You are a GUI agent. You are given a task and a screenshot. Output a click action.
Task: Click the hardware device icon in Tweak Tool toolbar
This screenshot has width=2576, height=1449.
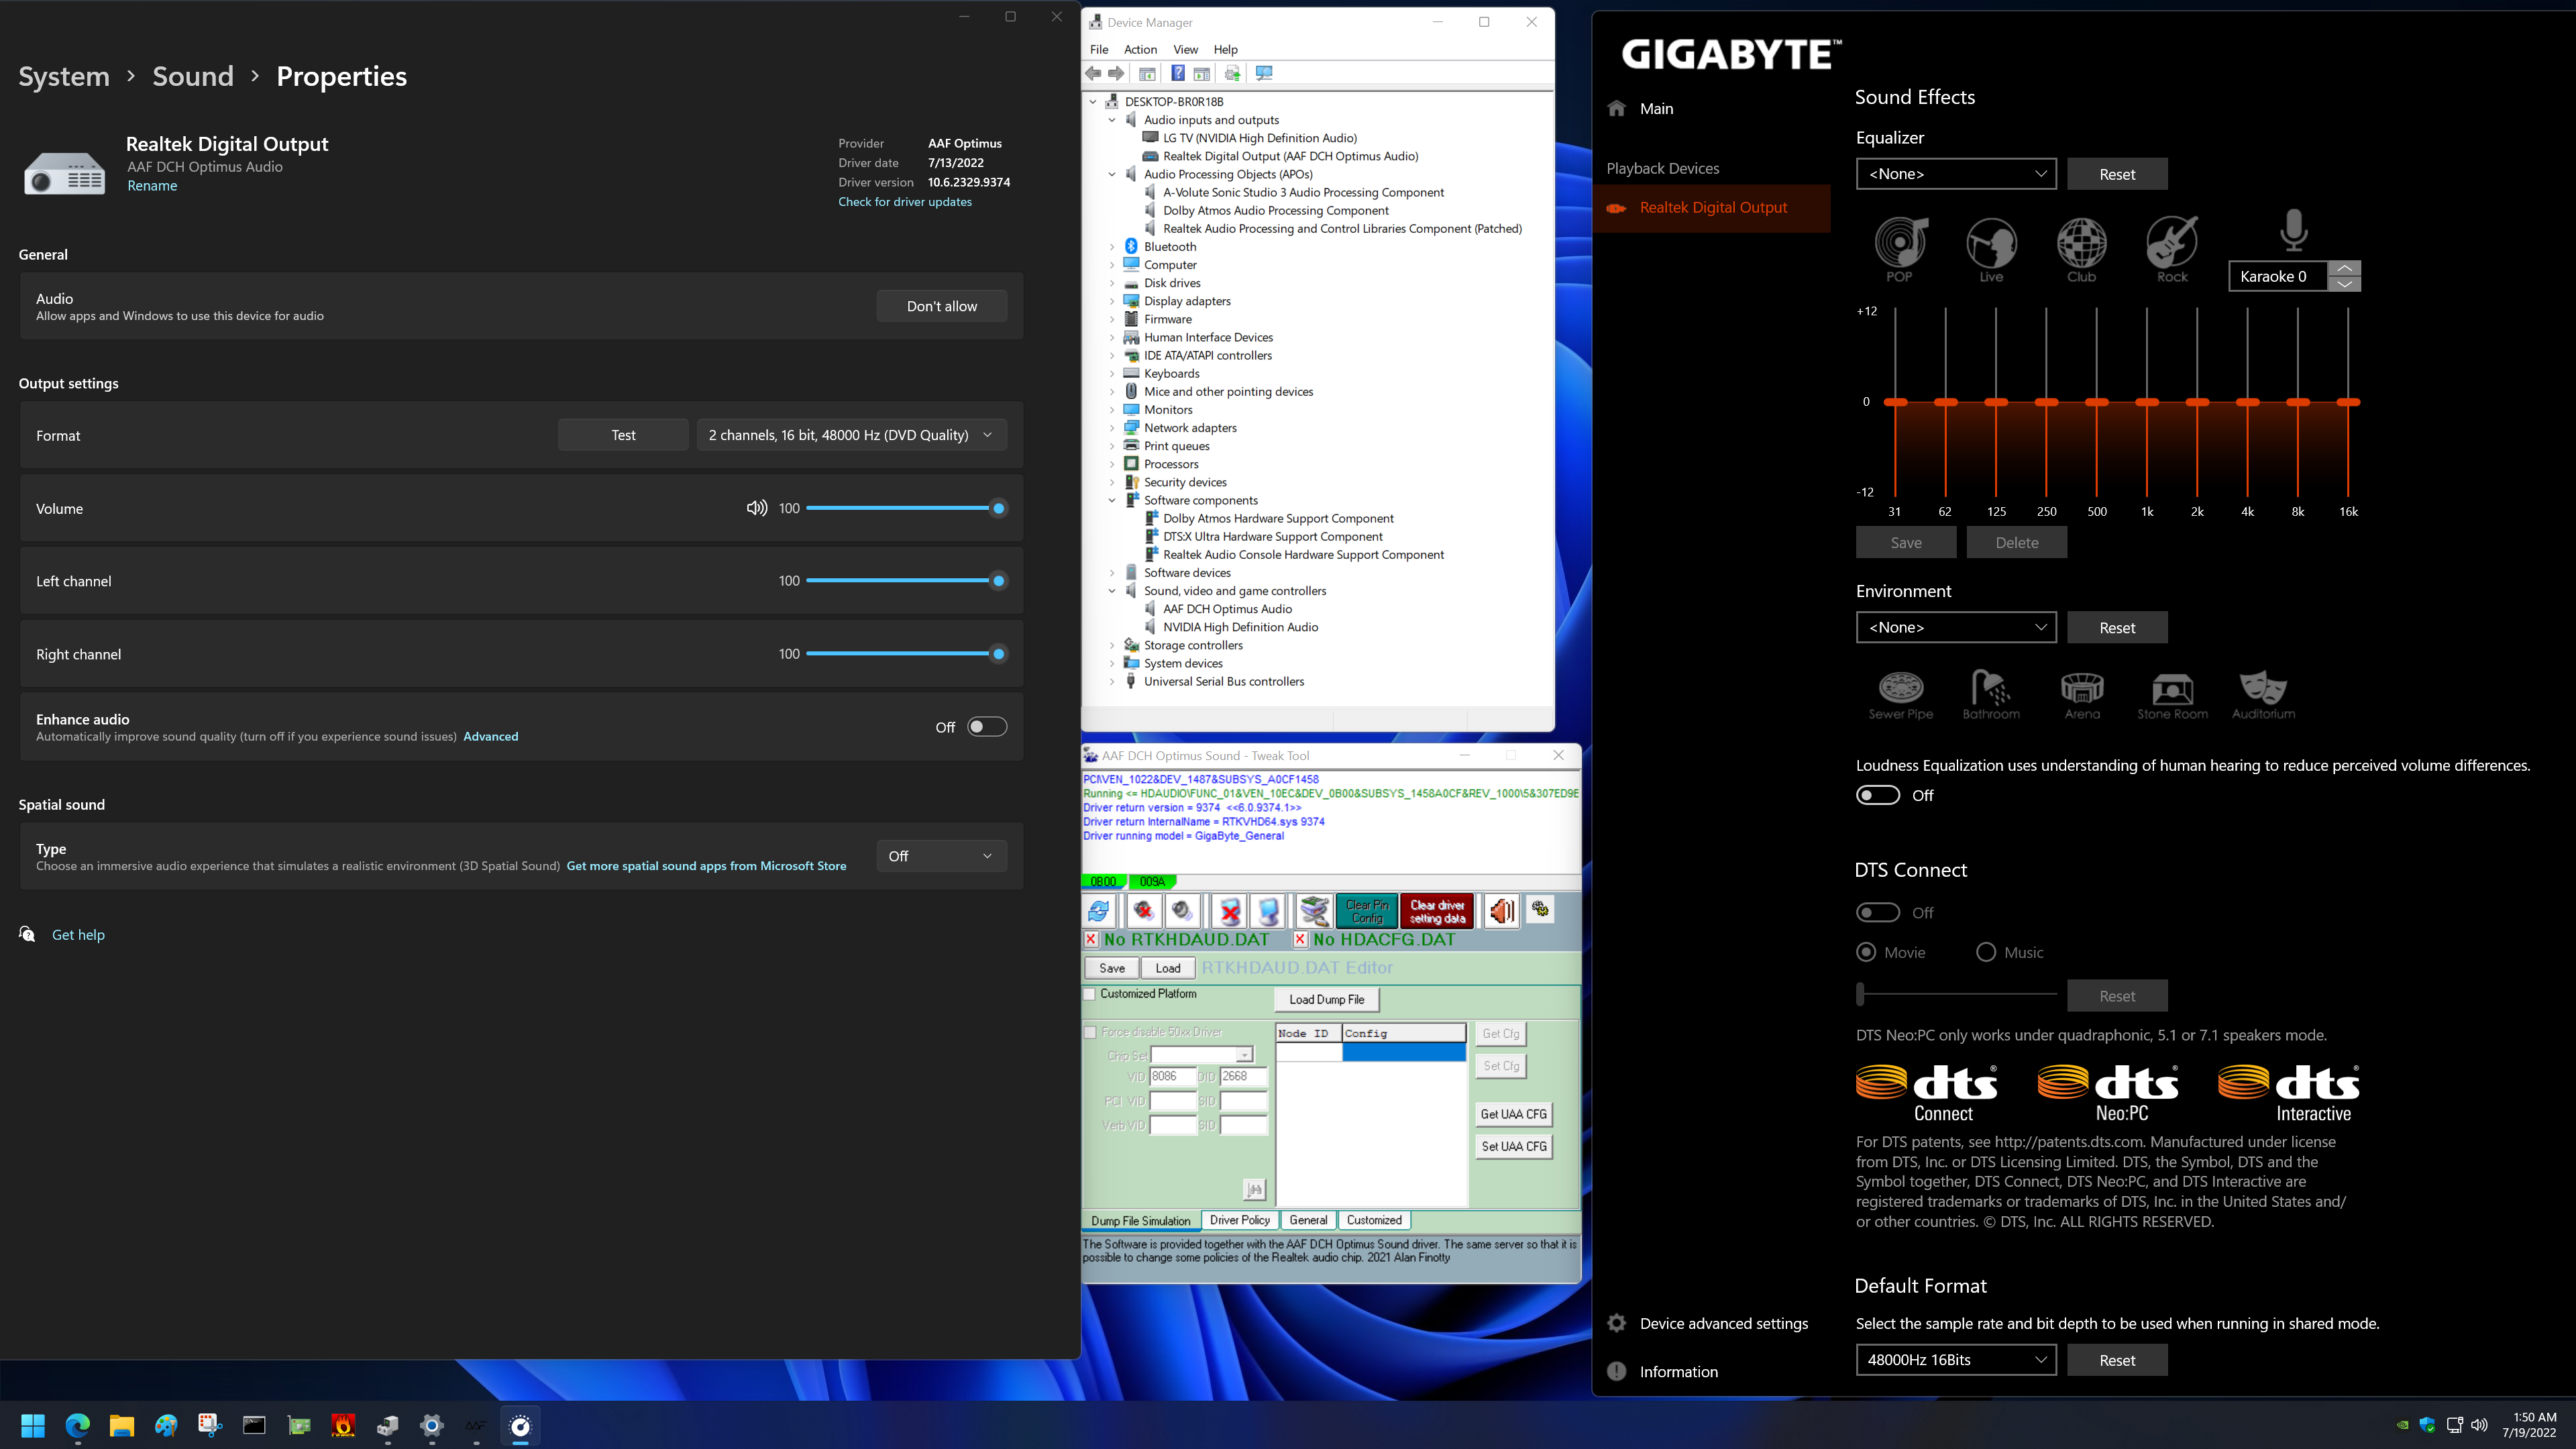click(x=1315, y=911)
